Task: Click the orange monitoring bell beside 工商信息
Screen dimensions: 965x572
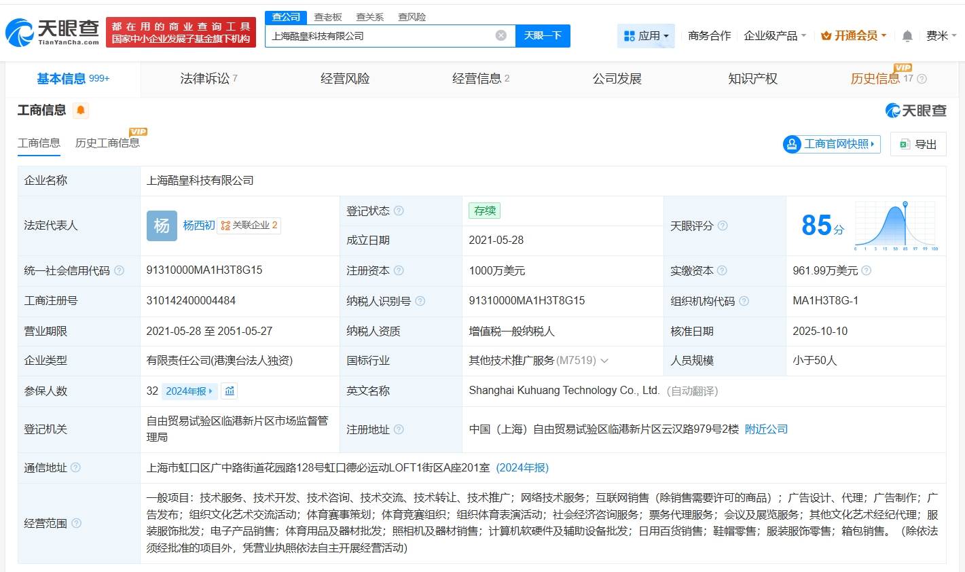Action: click(81, 110)
